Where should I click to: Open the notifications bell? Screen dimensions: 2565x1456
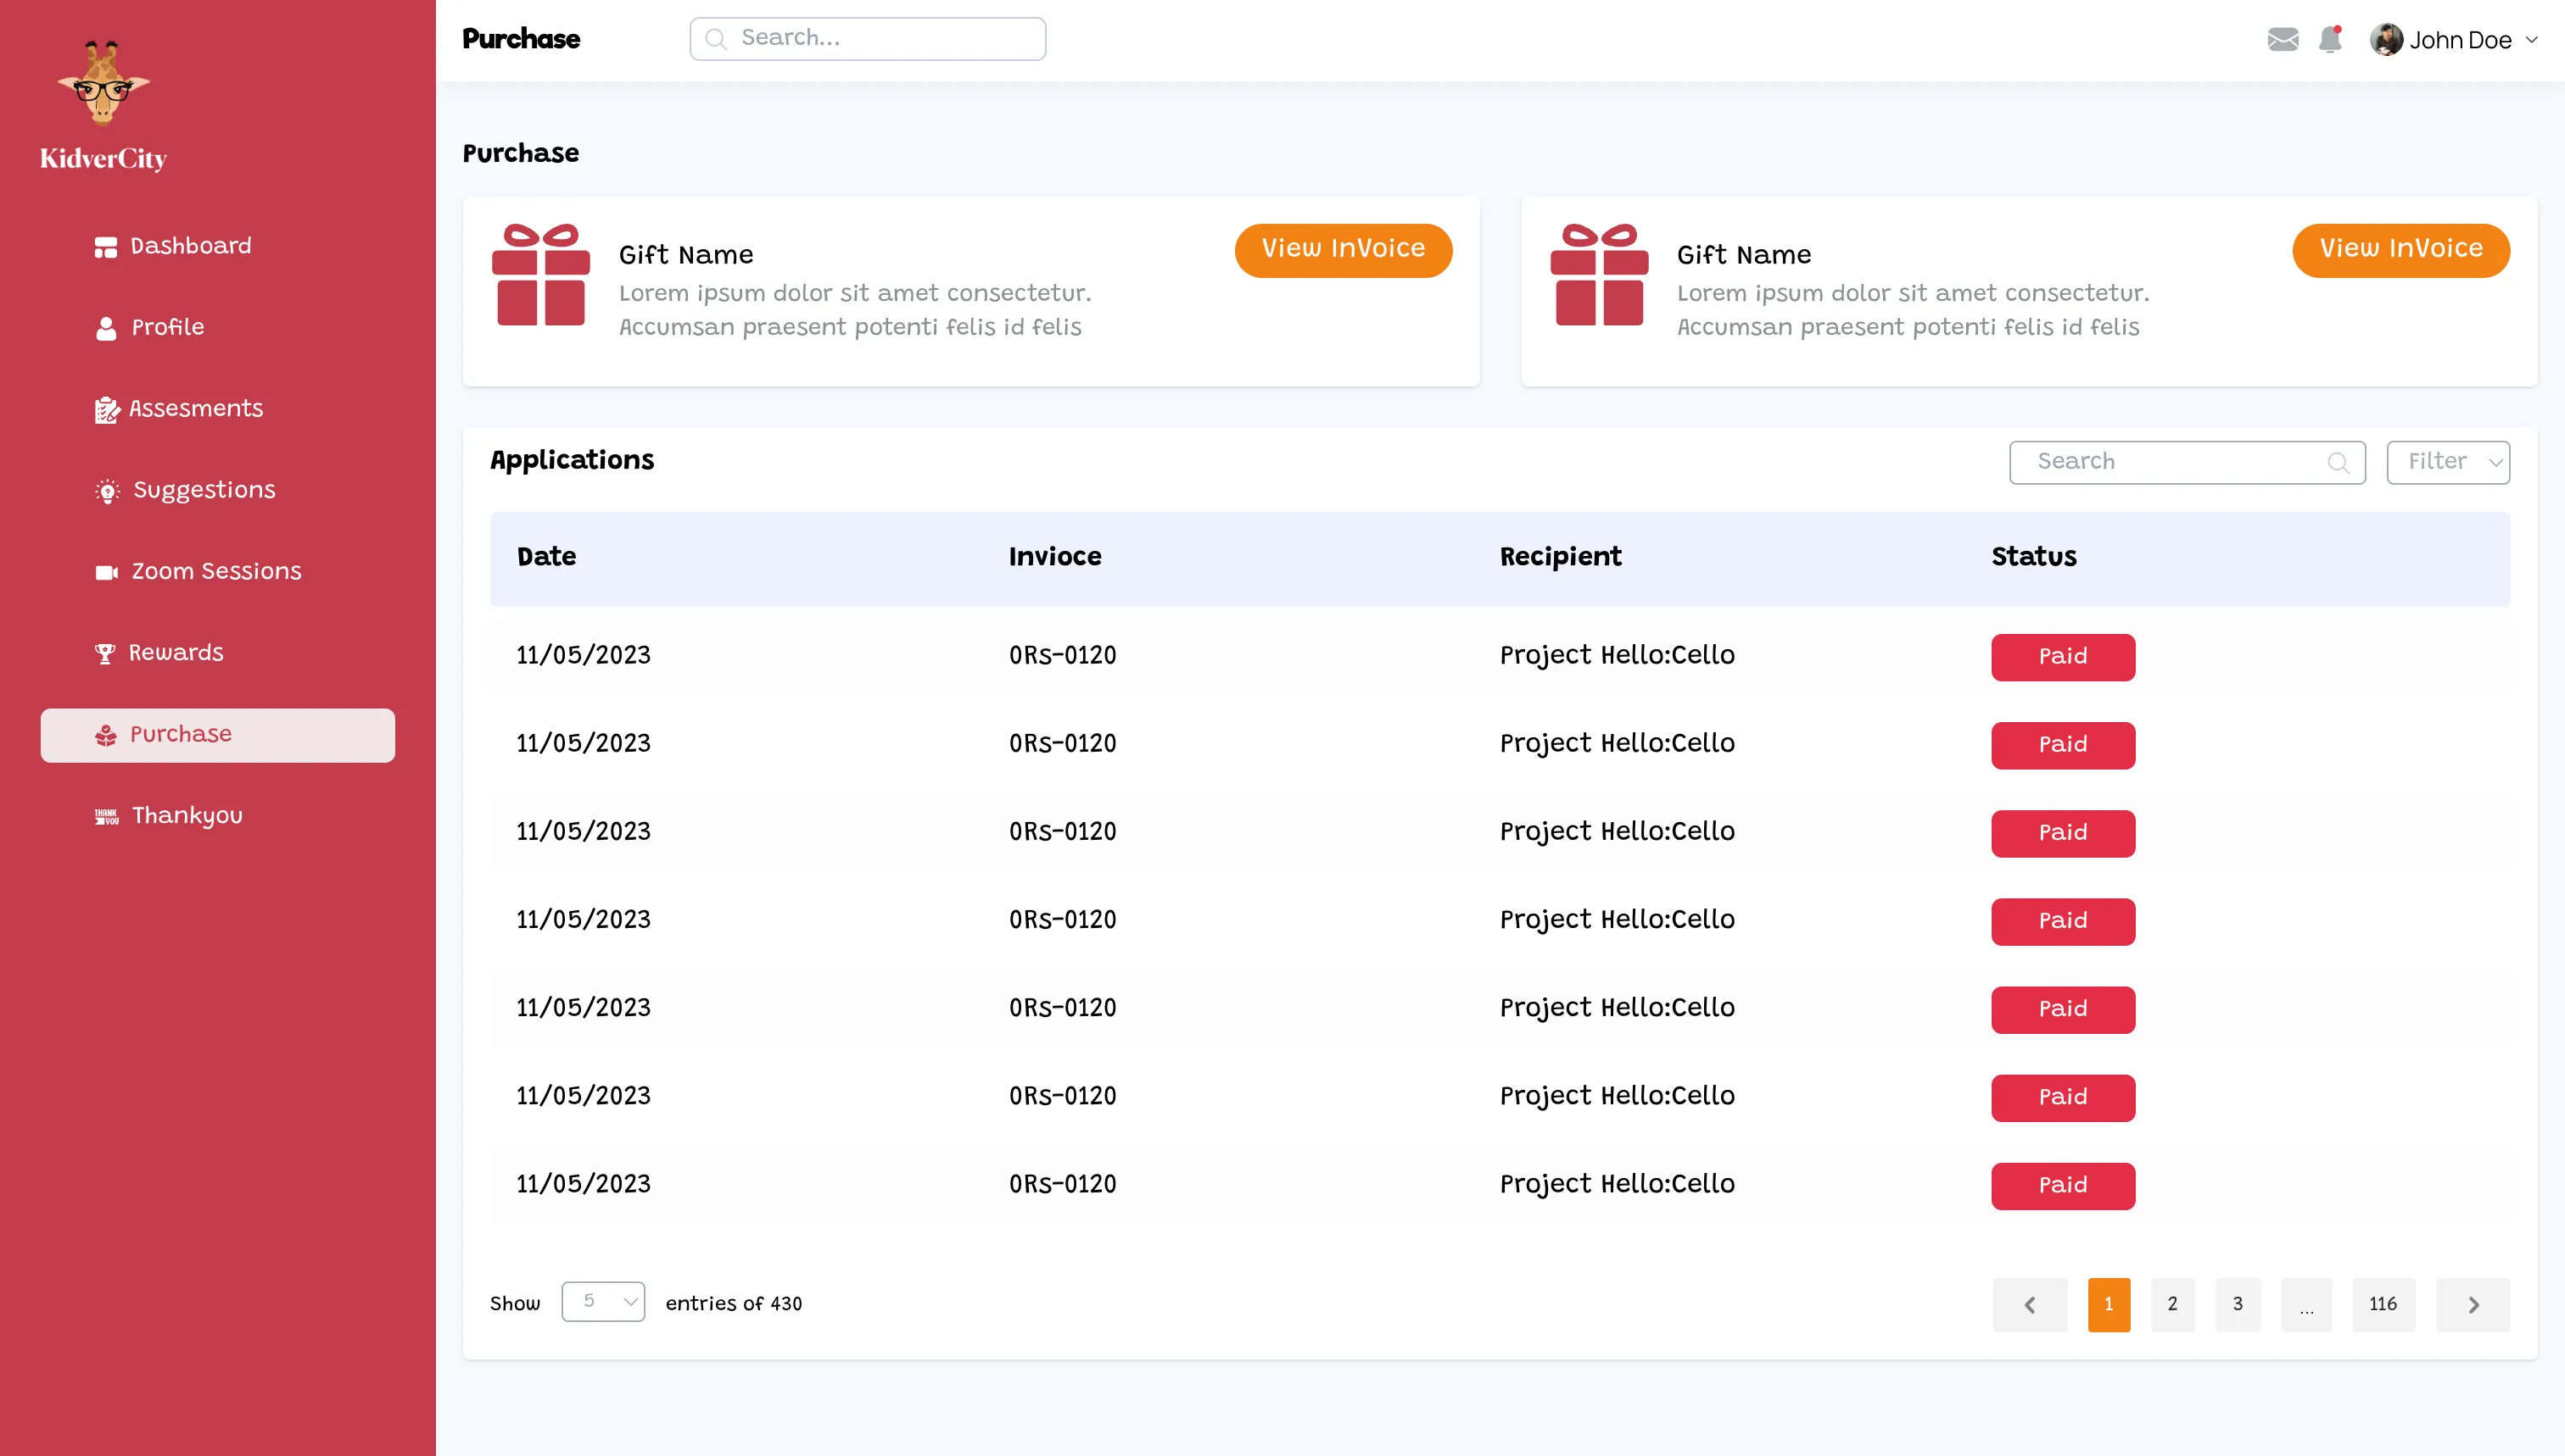pyautogui.click(x=2330, y=39)
